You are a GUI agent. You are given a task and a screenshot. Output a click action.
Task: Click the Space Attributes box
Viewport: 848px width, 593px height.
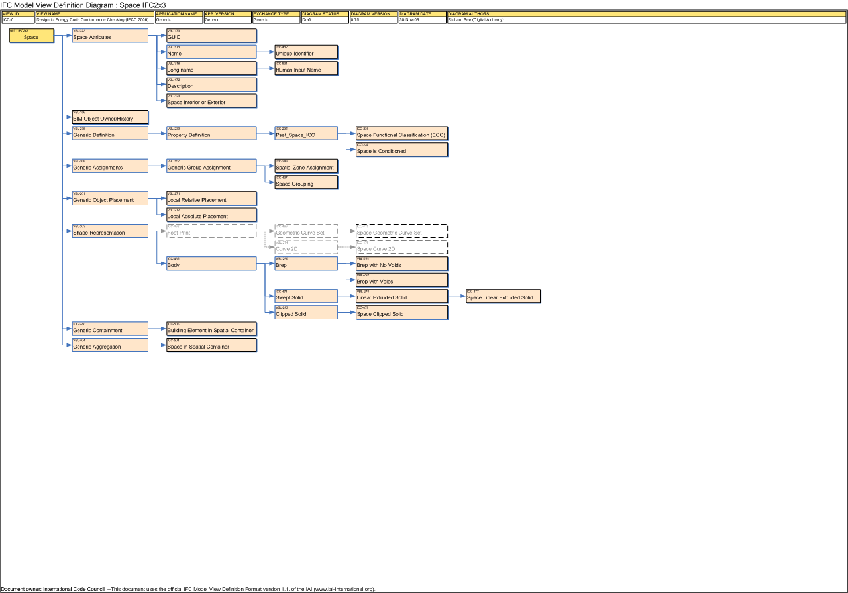110,36
